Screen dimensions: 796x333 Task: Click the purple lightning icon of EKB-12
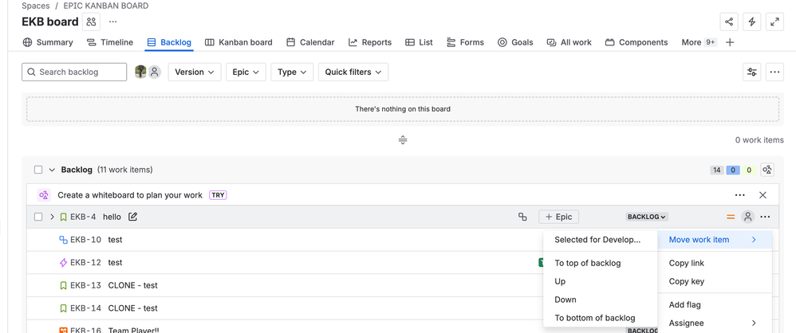64,263
